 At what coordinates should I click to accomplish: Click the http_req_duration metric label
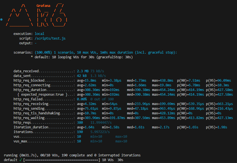tap(30, 90)
